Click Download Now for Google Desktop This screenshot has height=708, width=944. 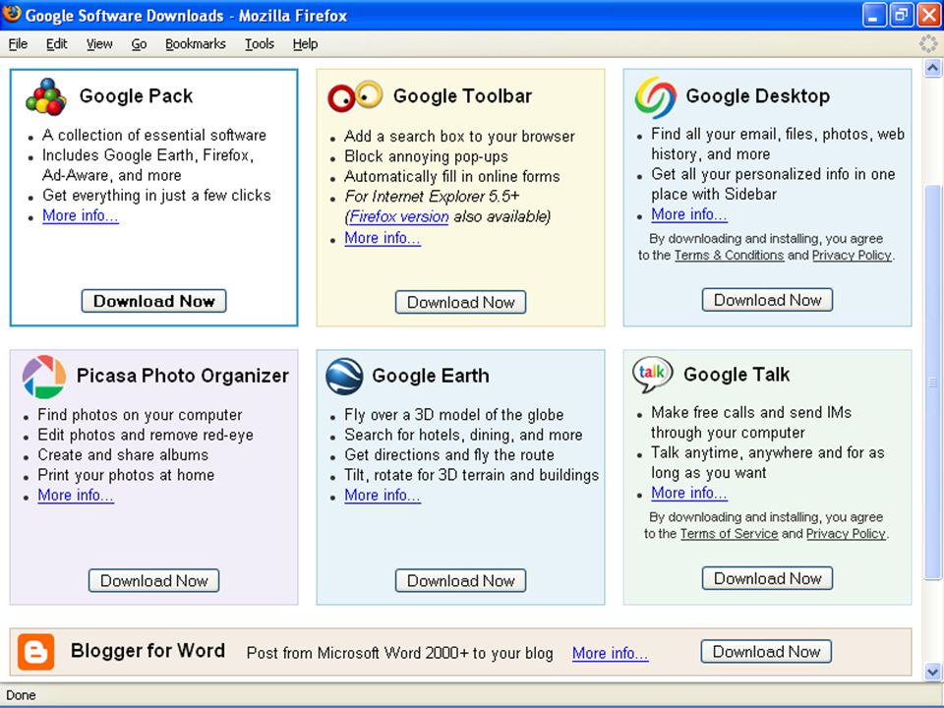click(x=768, y=300)
